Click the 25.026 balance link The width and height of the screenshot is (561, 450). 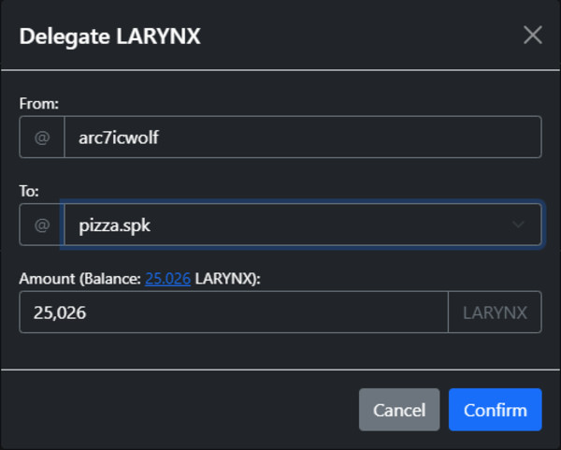[x=167, y=279]
